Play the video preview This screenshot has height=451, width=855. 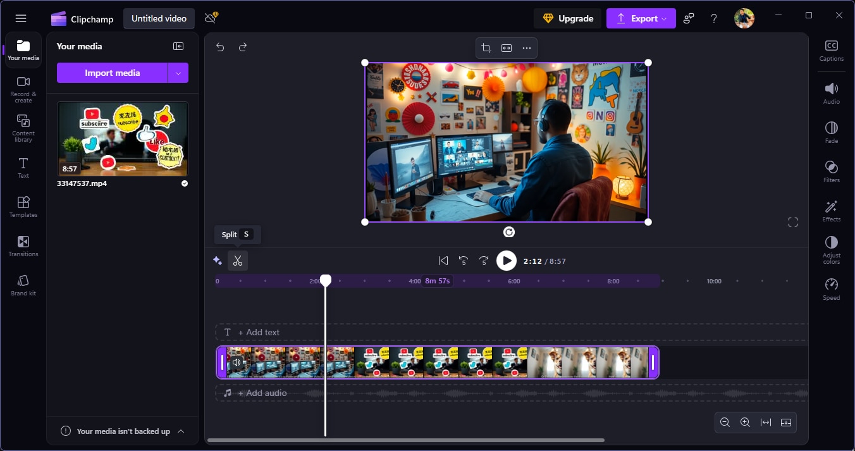pos(507,261)
